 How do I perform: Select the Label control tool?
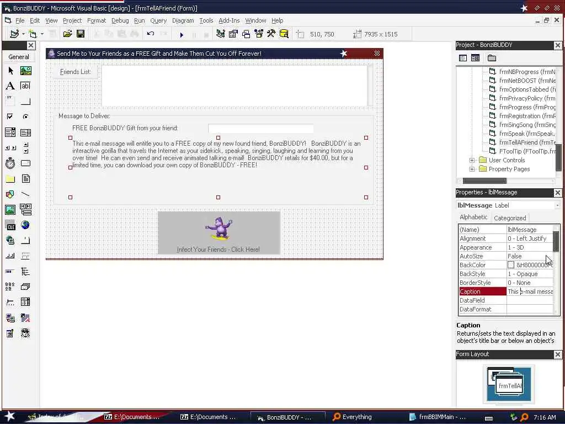[10, 86]
